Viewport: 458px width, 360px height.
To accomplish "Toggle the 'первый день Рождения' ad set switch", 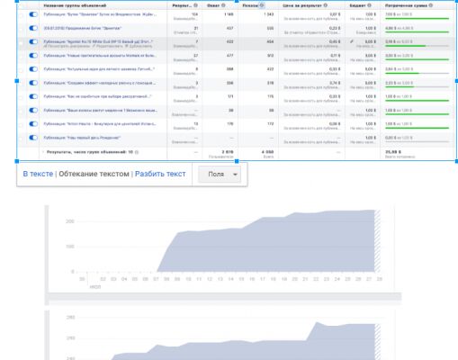I will pos(33,138).
